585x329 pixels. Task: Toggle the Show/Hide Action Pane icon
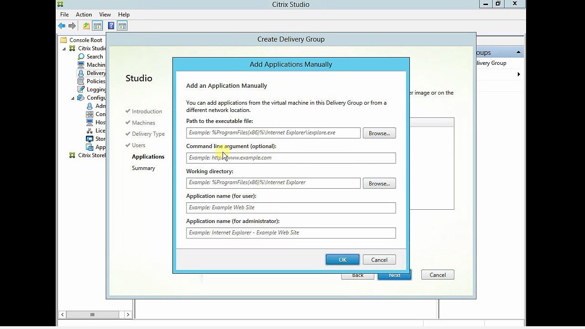(x=122, y=26)
